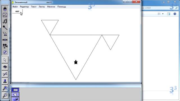Switch to the graphics painting tab
Screen dimensions: 180x101
[x=15, y=99]
